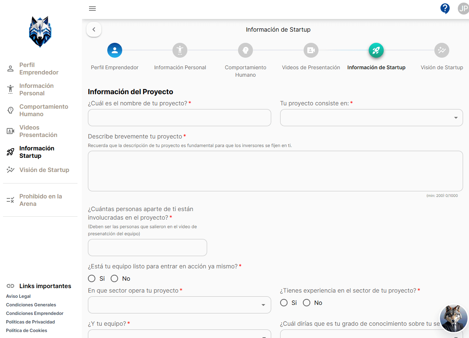Click the chain link icon beside Links importantes
469x338 pixels.
click(x=10, y=286)
